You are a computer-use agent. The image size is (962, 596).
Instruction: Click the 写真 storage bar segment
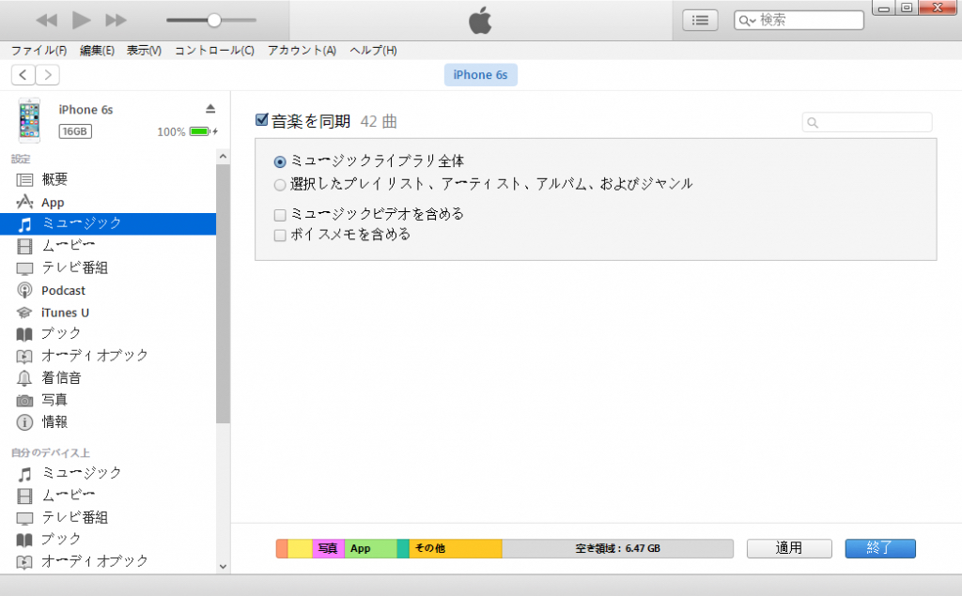(328, 548)
